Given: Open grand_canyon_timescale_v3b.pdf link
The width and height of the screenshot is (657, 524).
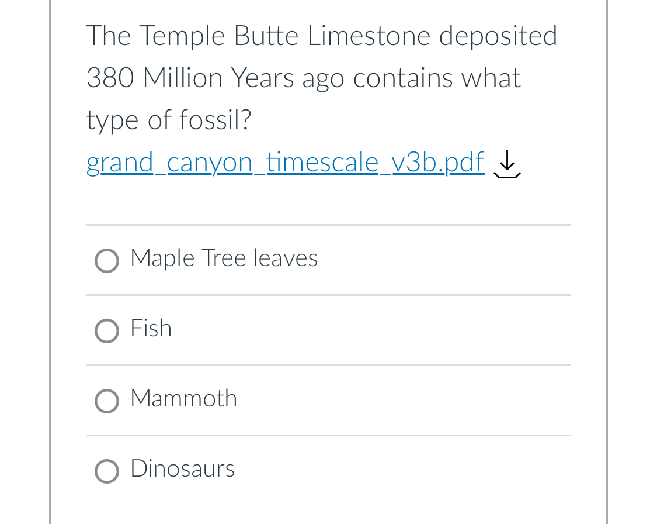Looking at the screenshot, I should click(x=285, y=163).
